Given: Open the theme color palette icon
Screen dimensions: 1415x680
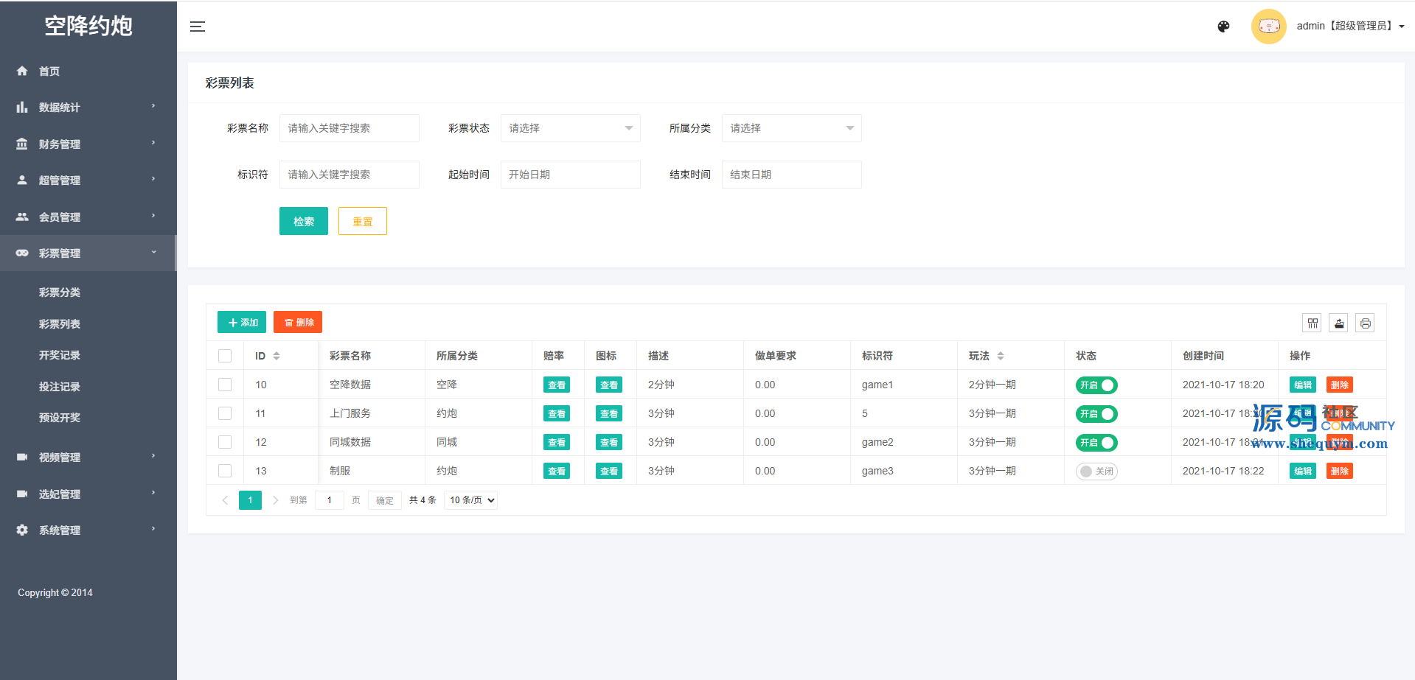Looking at the screenshot, I should coord(1223,27).
